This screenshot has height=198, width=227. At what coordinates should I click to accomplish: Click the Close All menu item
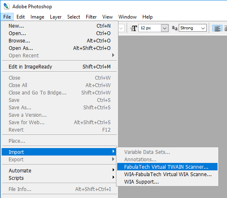pyautogui.click(x=59, y=85)
